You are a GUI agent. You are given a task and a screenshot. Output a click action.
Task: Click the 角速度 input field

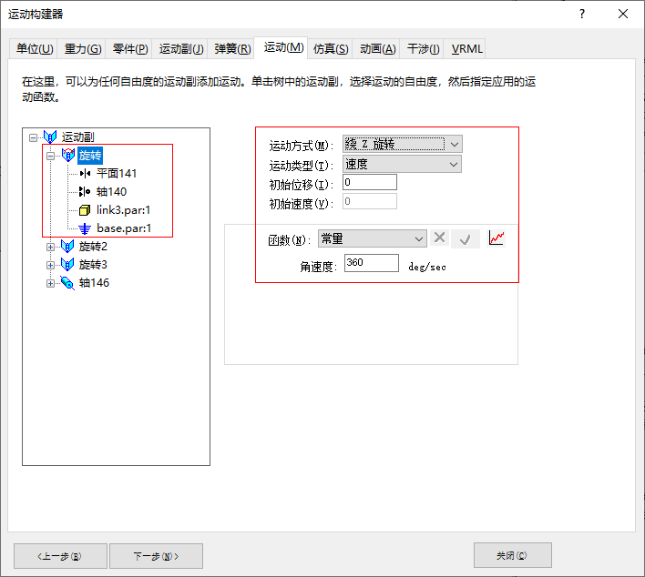pyautogui.click(x=372, y=263)
